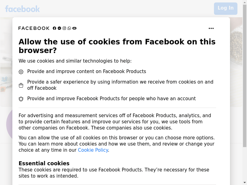This screenshot has height=185, width=247.
Task: Click the Facebook circle icon in dialog header
Action: (54, 28)
